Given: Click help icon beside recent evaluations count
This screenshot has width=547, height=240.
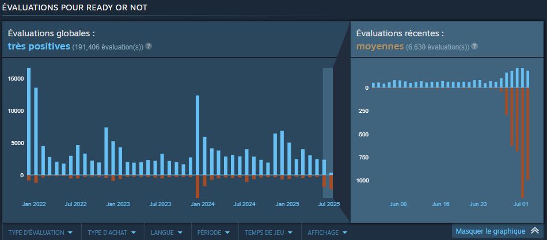Looking at the screenshot, I should coord(474,46).
